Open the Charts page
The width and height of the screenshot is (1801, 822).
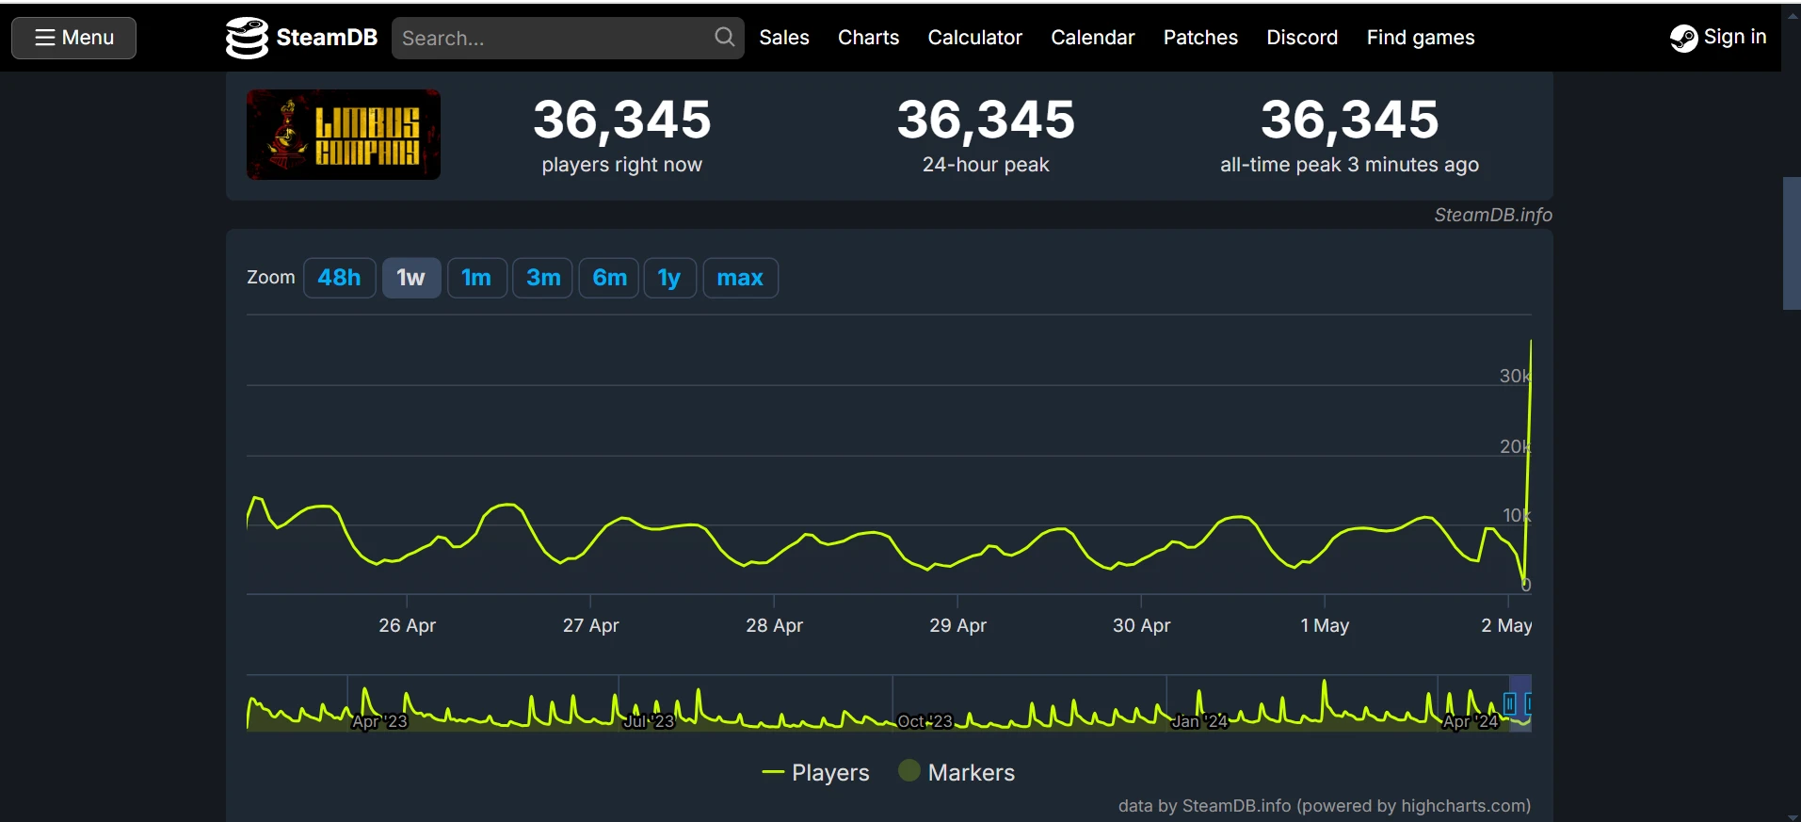tap(868, 38)
